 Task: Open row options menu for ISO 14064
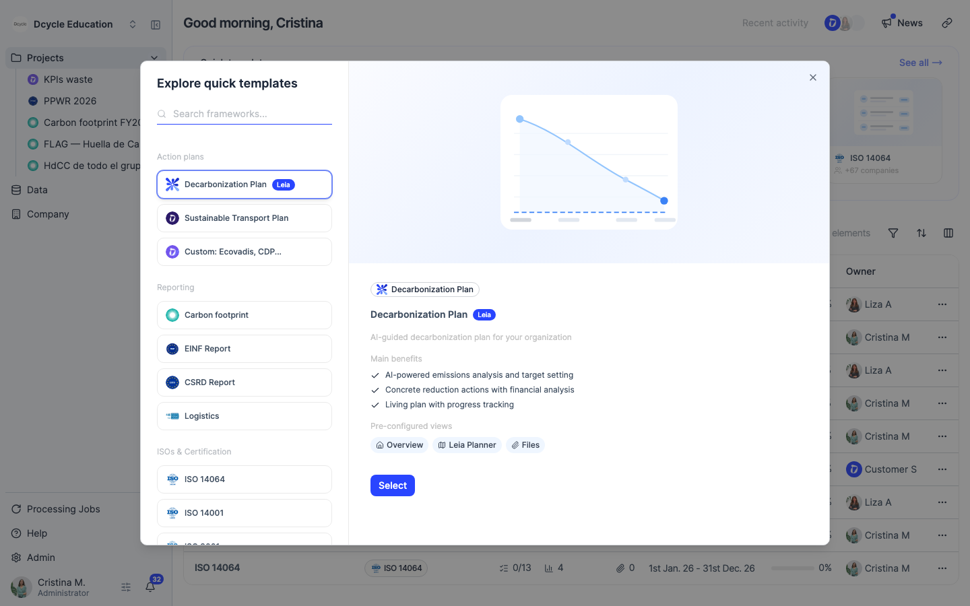pos(942,568)
